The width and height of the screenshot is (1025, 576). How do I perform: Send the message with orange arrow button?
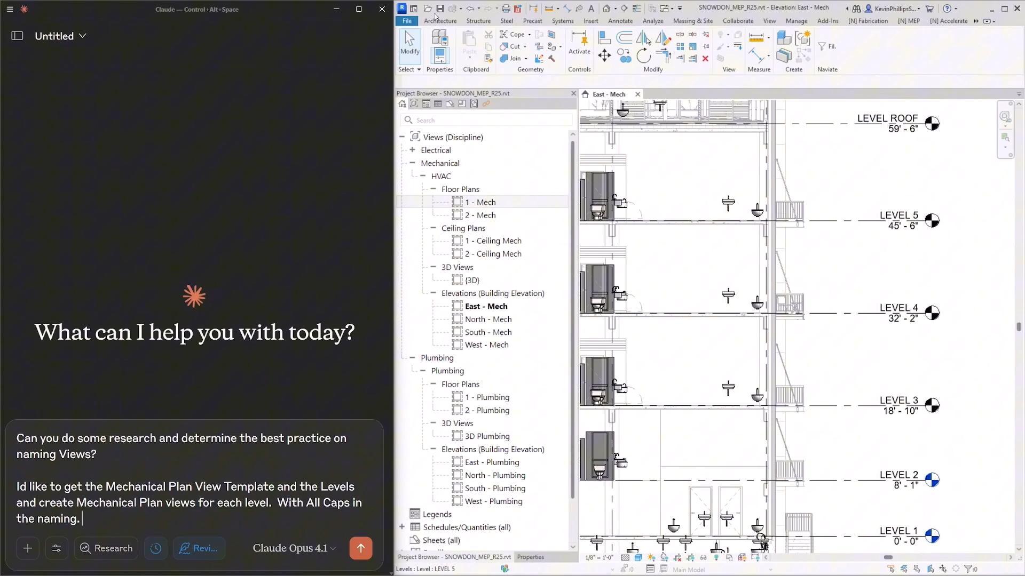coord(361,548)
